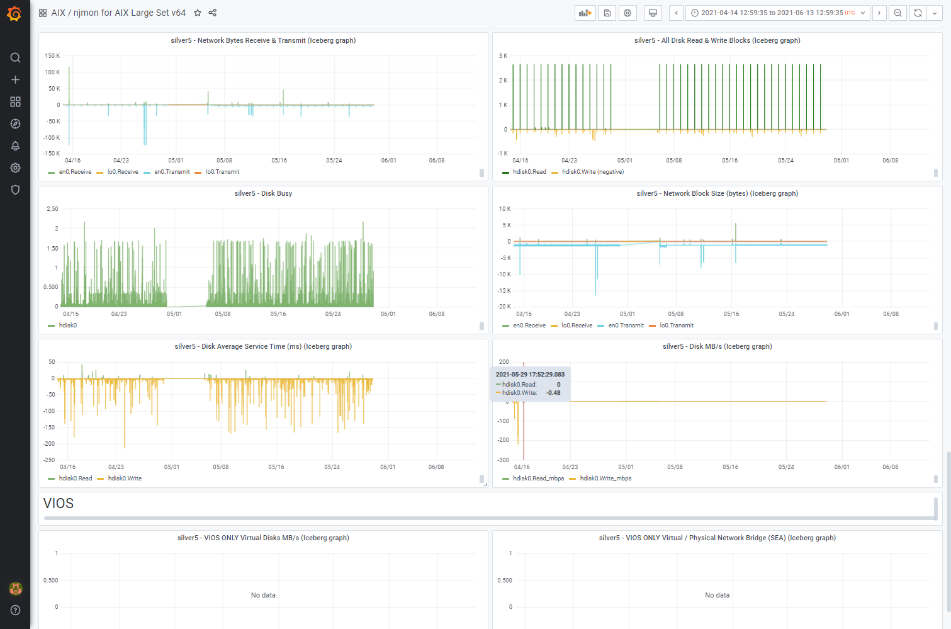This screenshot has width=951, height=629.
Task: Star this dashboard as favorite
Action: (x=198, y=13)
